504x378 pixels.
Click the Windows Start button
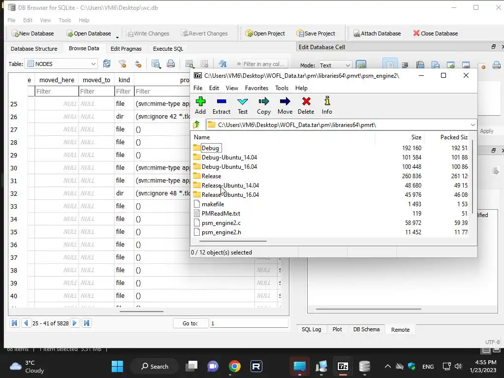click(x=117, y=366)
